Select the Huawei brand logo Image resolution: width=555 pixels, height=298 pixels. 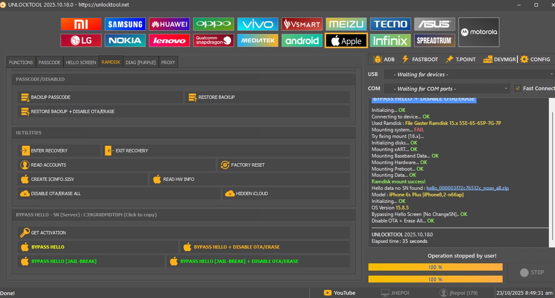[x=169, y=24]
